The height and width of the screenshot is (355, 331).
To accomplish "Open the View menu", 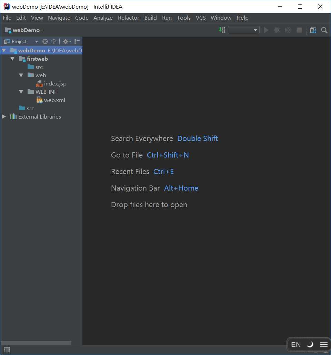I will [37, 18].
